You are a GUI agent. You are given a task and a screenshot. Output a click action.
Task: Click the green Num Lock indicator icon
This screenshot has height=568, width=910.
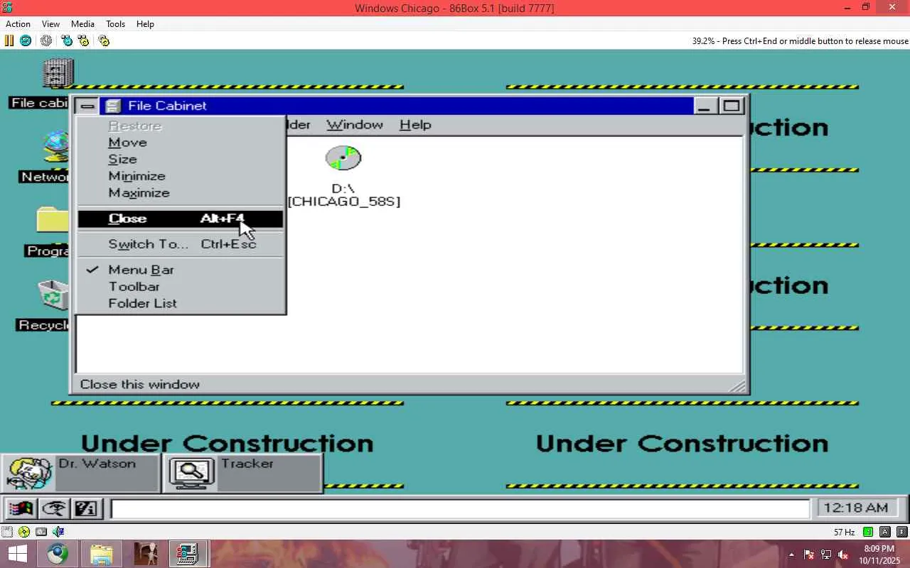(x=868, y=532)
